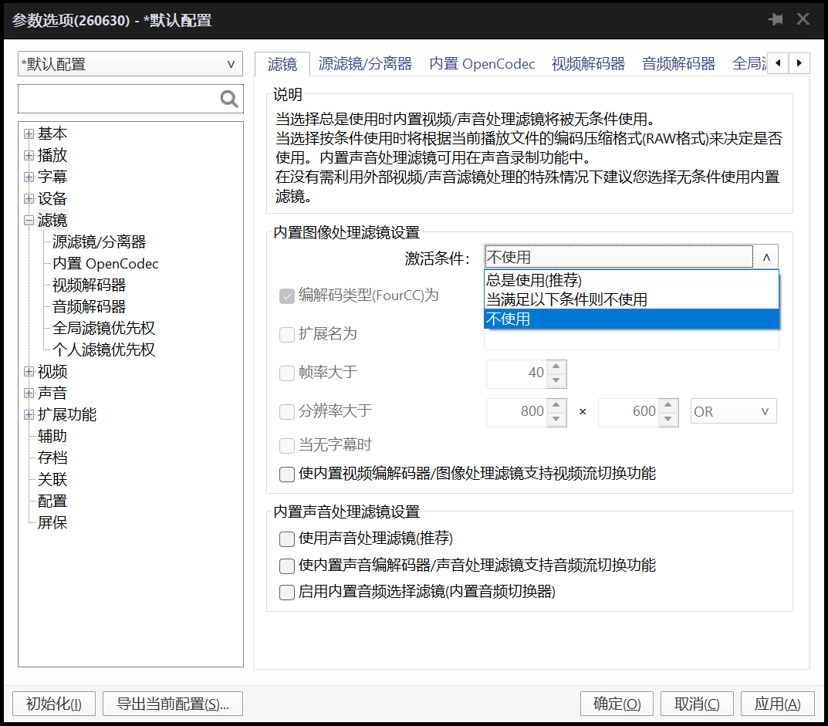
Task: Select 音频解码器 in the tree
Action: 89,307
